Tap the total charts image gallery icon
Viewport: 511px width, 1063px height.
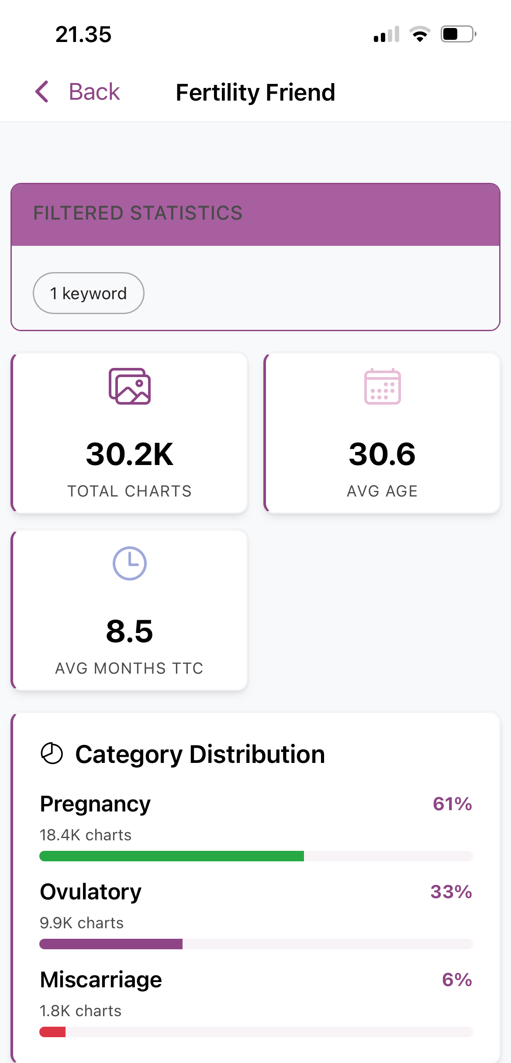coord(130,386)
